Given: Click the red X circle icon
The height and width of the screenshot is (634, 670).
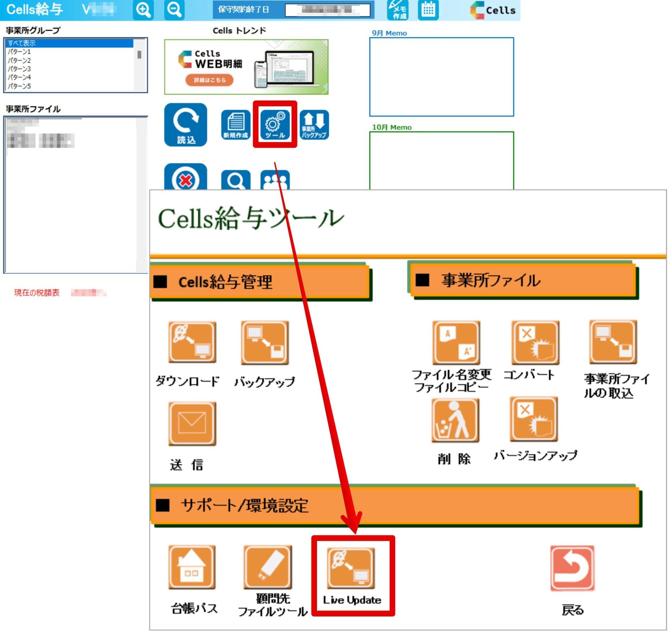Looking at the screenshot, I should (x=185, y=177).
